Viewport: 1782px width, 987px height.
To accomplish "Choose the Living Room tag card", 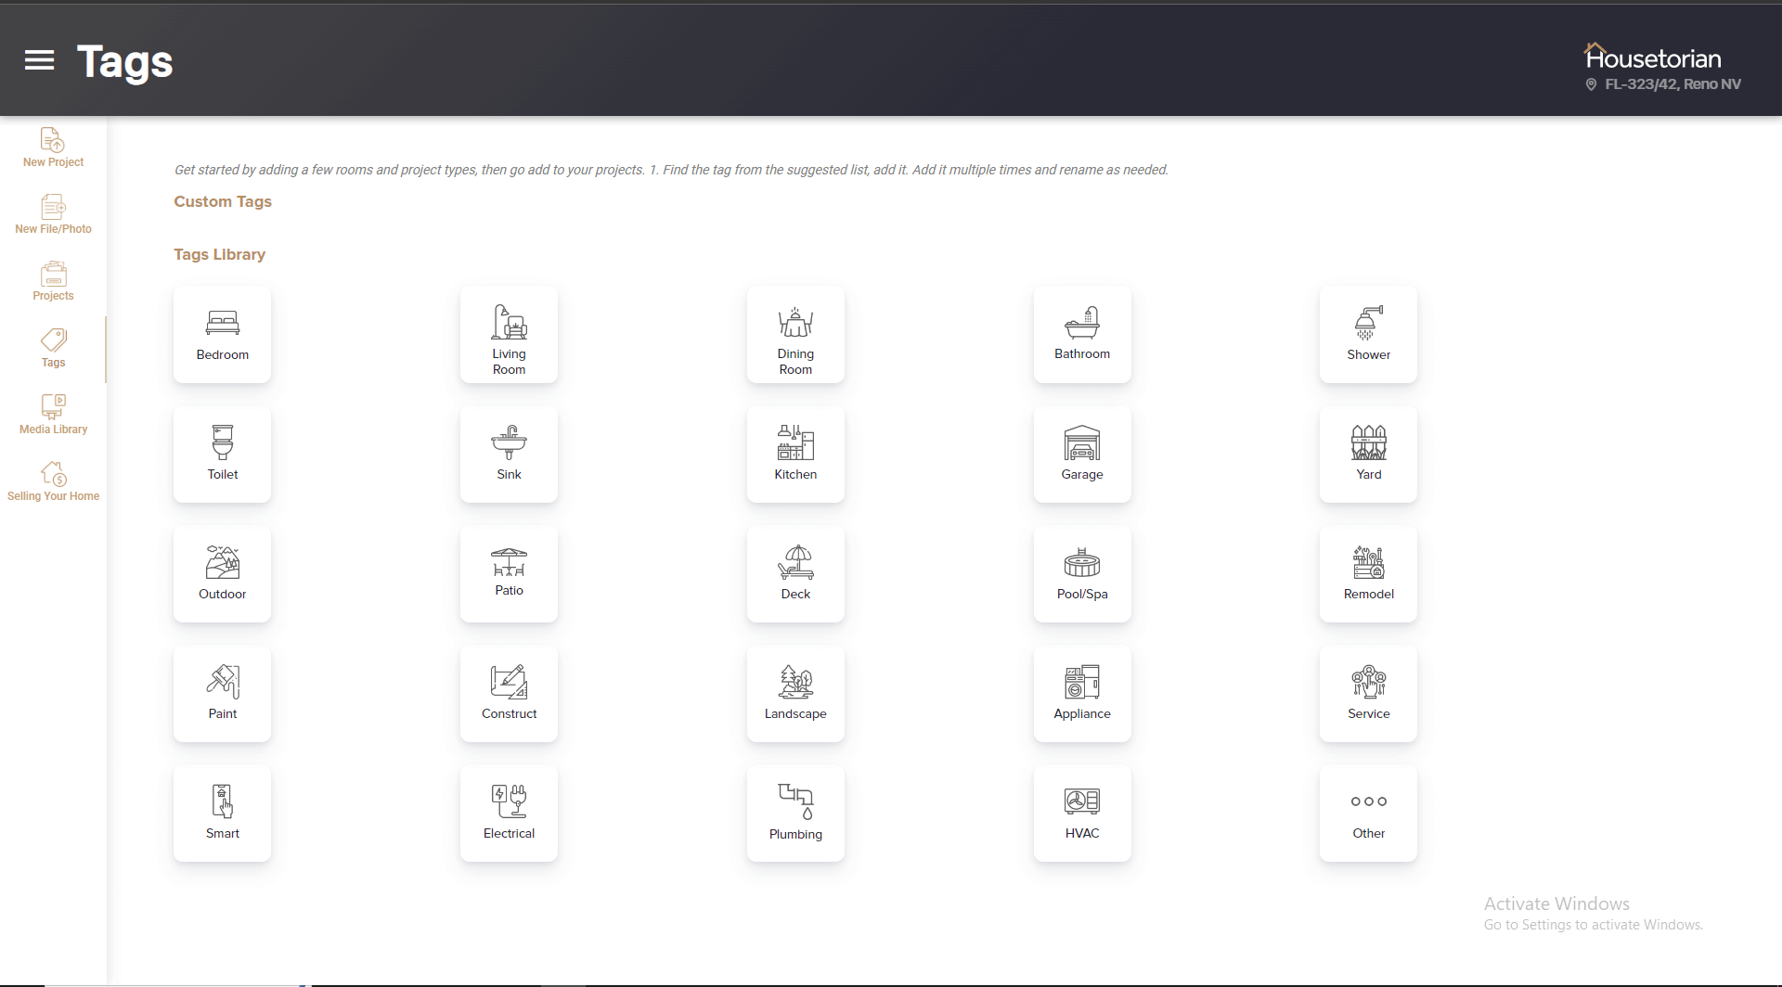I will click(x=509, y=334).
